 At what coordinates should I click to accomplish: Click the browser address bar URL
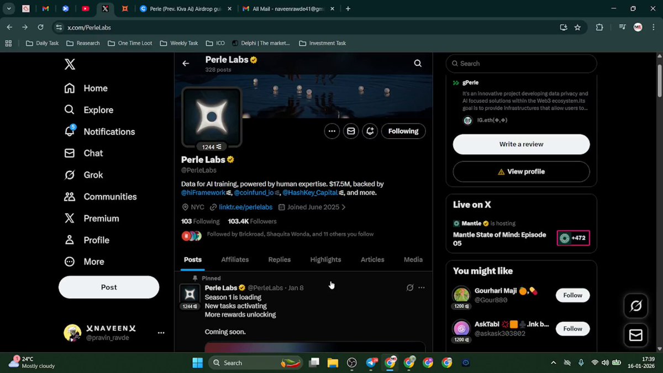pyautogui.click(x=90, y=28)
